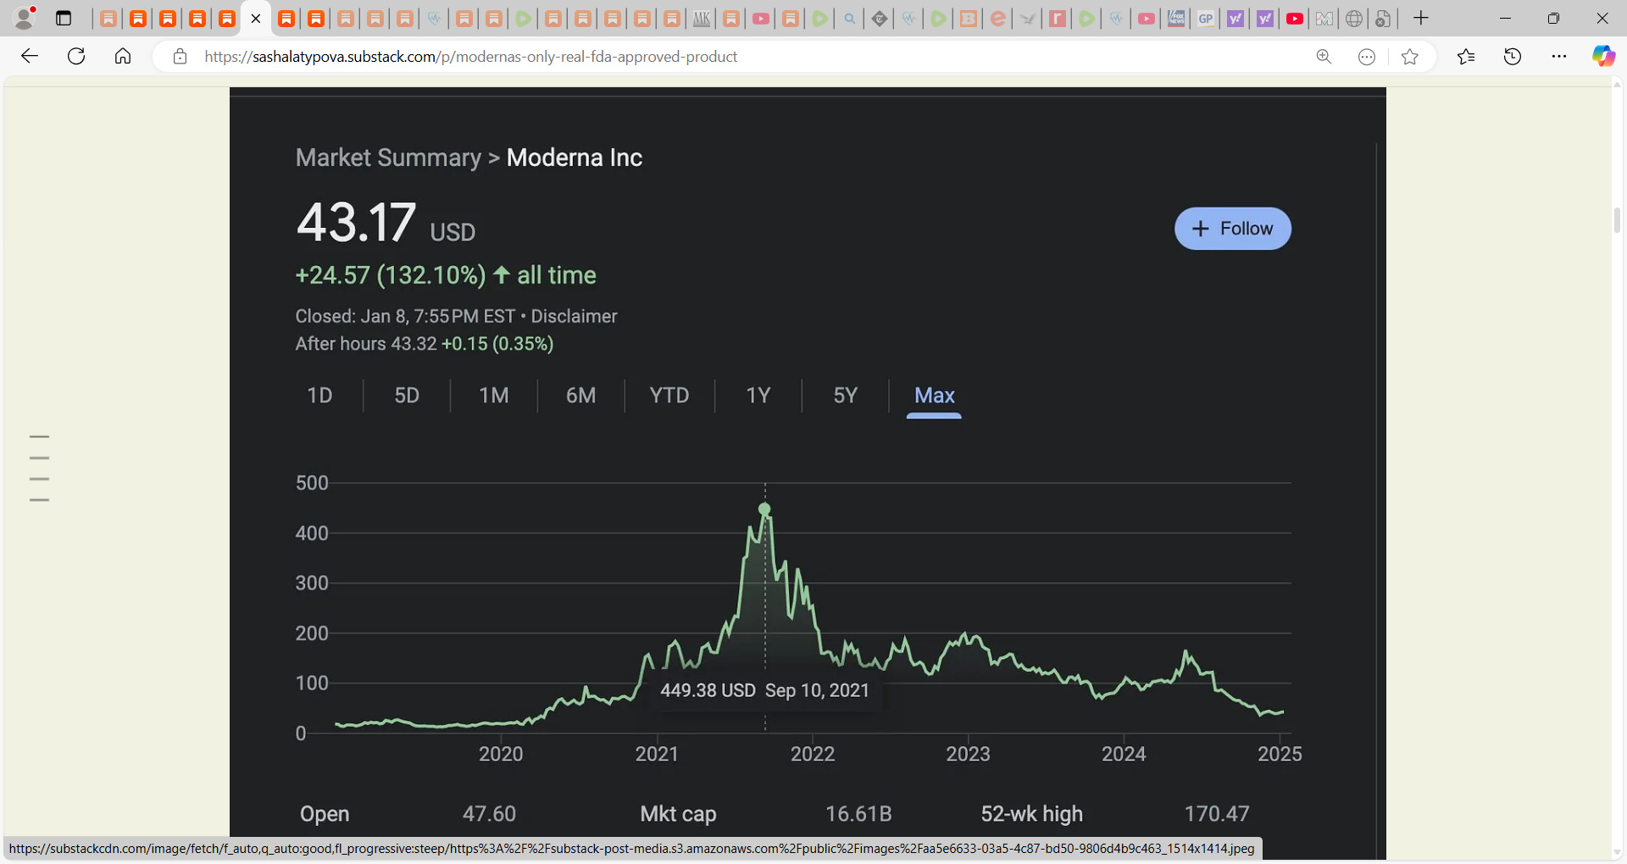Switch to the red 'r' icon tab
This screenshot has height=864, width=1627.
[1058, 19]
